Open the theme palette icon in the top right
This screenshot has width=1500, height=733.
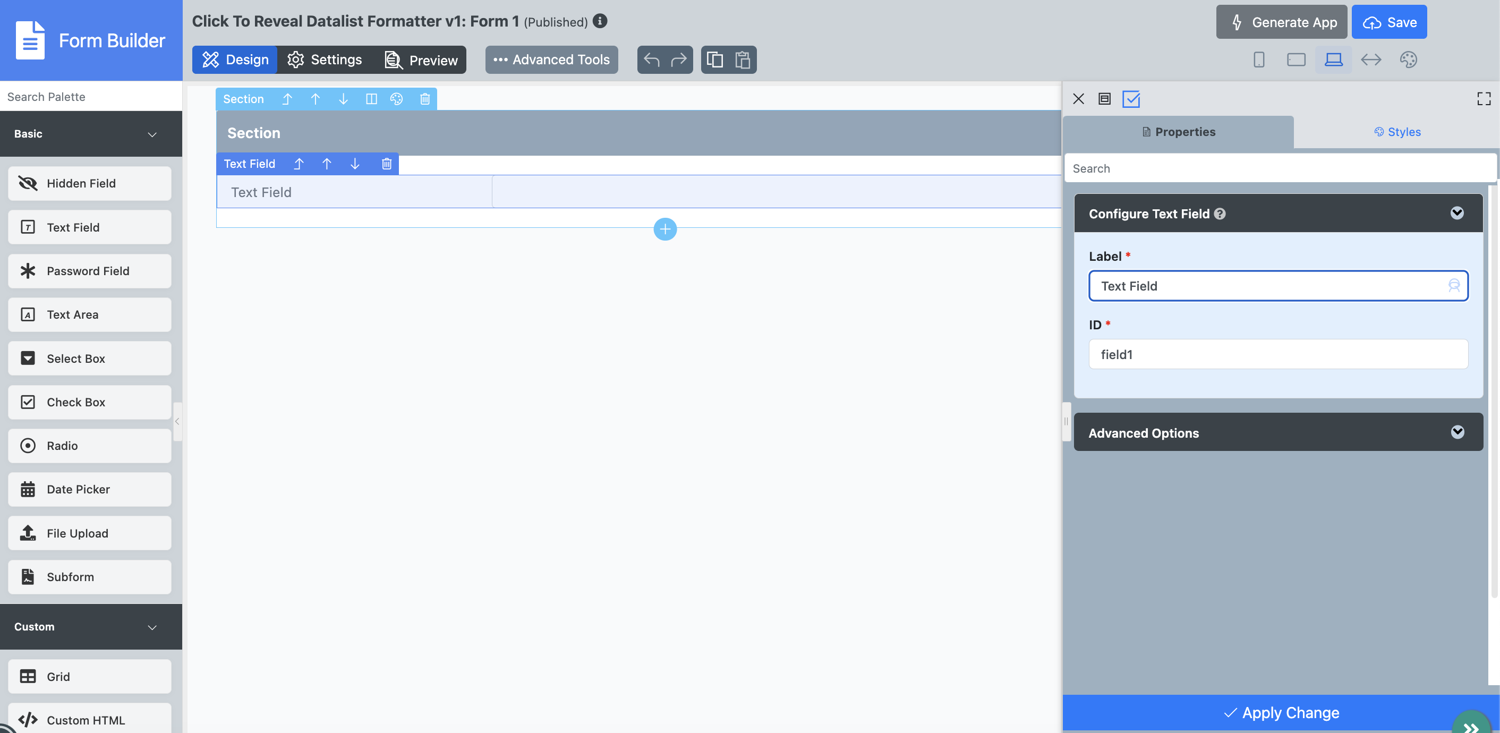pyautogui.click(x=1408, y=59)
